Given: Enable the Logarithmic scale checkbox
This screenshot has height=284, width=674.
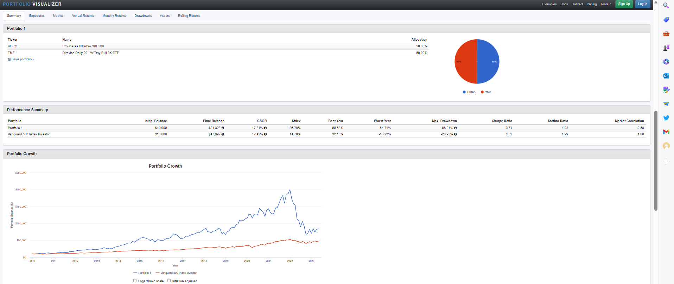Looking at the screenshot, I should [135, 281].
